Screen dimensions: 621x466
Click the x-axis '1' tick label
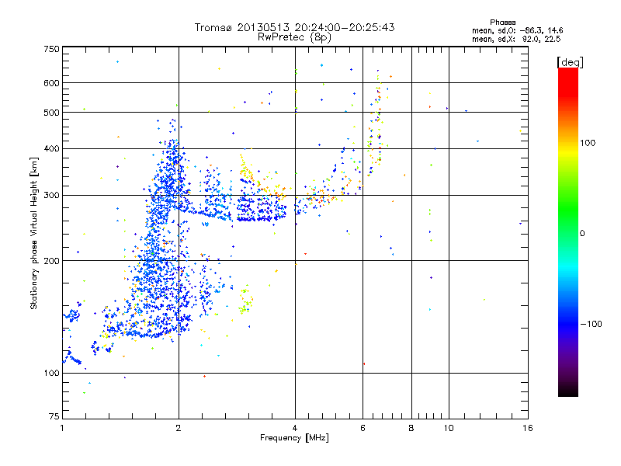click(x=62, y=428)
